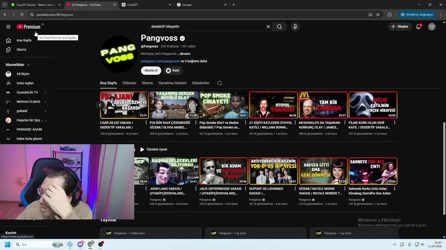
Task: Open the instagram.com/pangvosss link
Action: point(160,61)
